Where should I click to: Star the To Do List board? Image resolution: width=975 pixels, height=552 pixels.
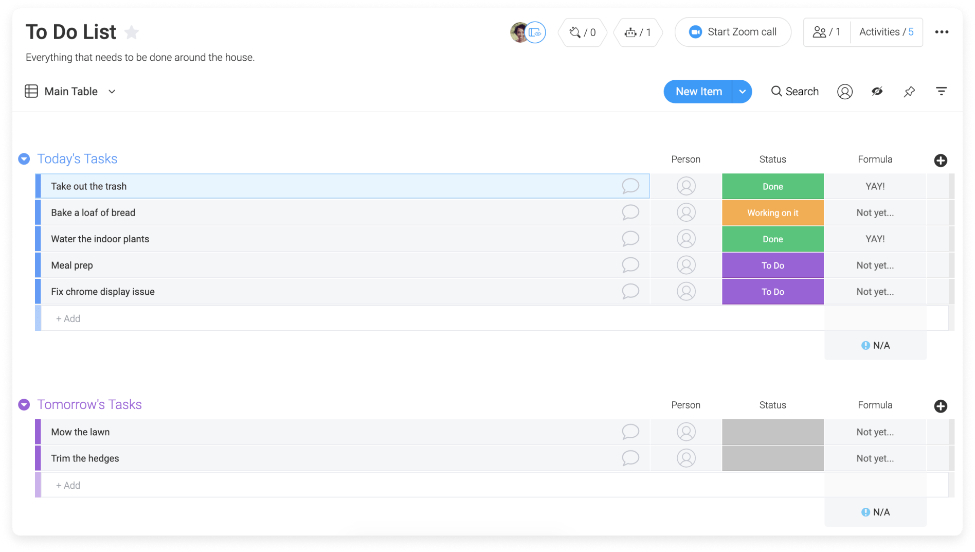[132, 32]
